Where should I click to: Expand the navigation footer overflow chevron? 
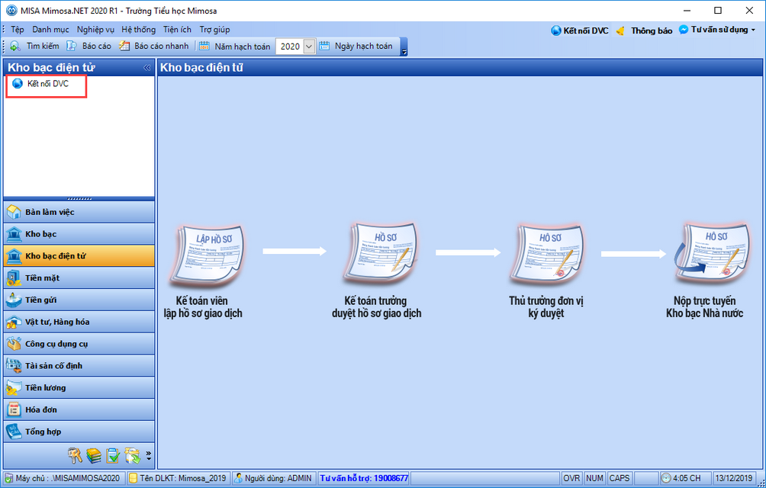[149, 456]
